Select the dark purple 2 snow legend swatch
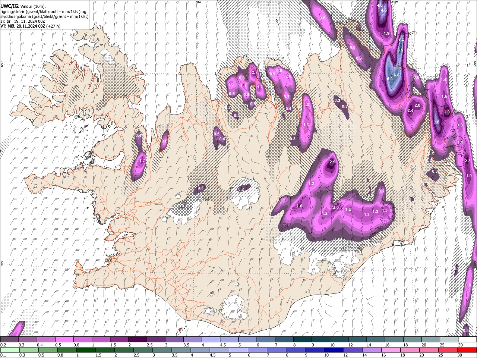 [x=138, y=339]
